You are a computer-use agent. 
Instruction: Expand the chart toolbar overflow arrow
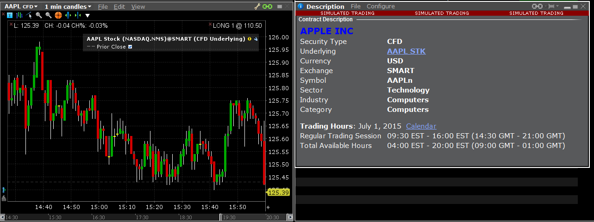(x=88, y=16)
